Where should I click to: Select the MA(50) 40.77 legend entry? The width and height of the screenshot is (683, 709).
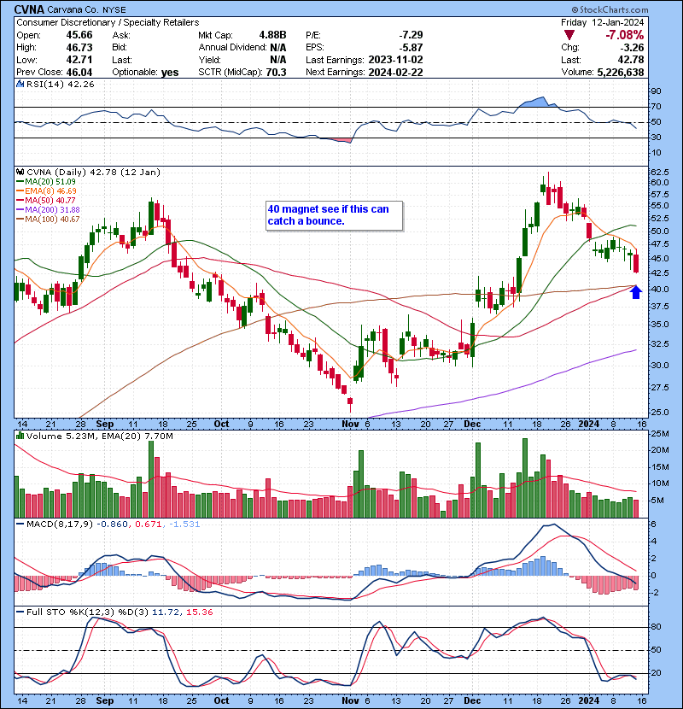[x=46, y=200]
